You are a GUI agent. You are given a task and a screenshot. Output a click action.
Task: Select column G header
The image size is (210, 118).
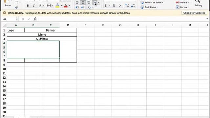pos(120,25)
